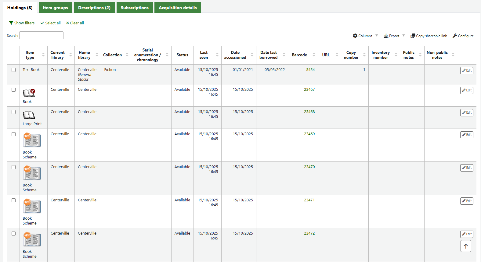
Task: Open the Configure wrench option
Action: (x=463, y=36)
